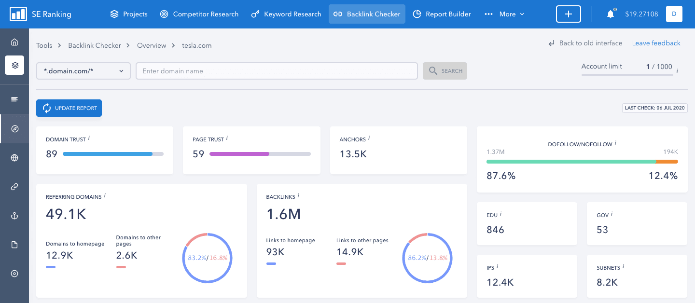Click info icon next to Anchors
The width and height of the screenshot is (695, 303).
(369, 138)
